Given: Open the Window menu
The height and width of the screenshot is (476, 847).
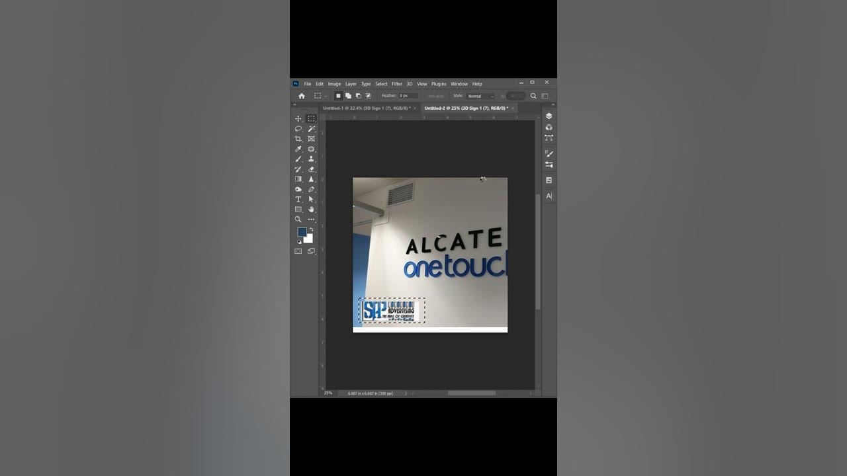Looking at the screenshot, I should [x=459, y=84].
